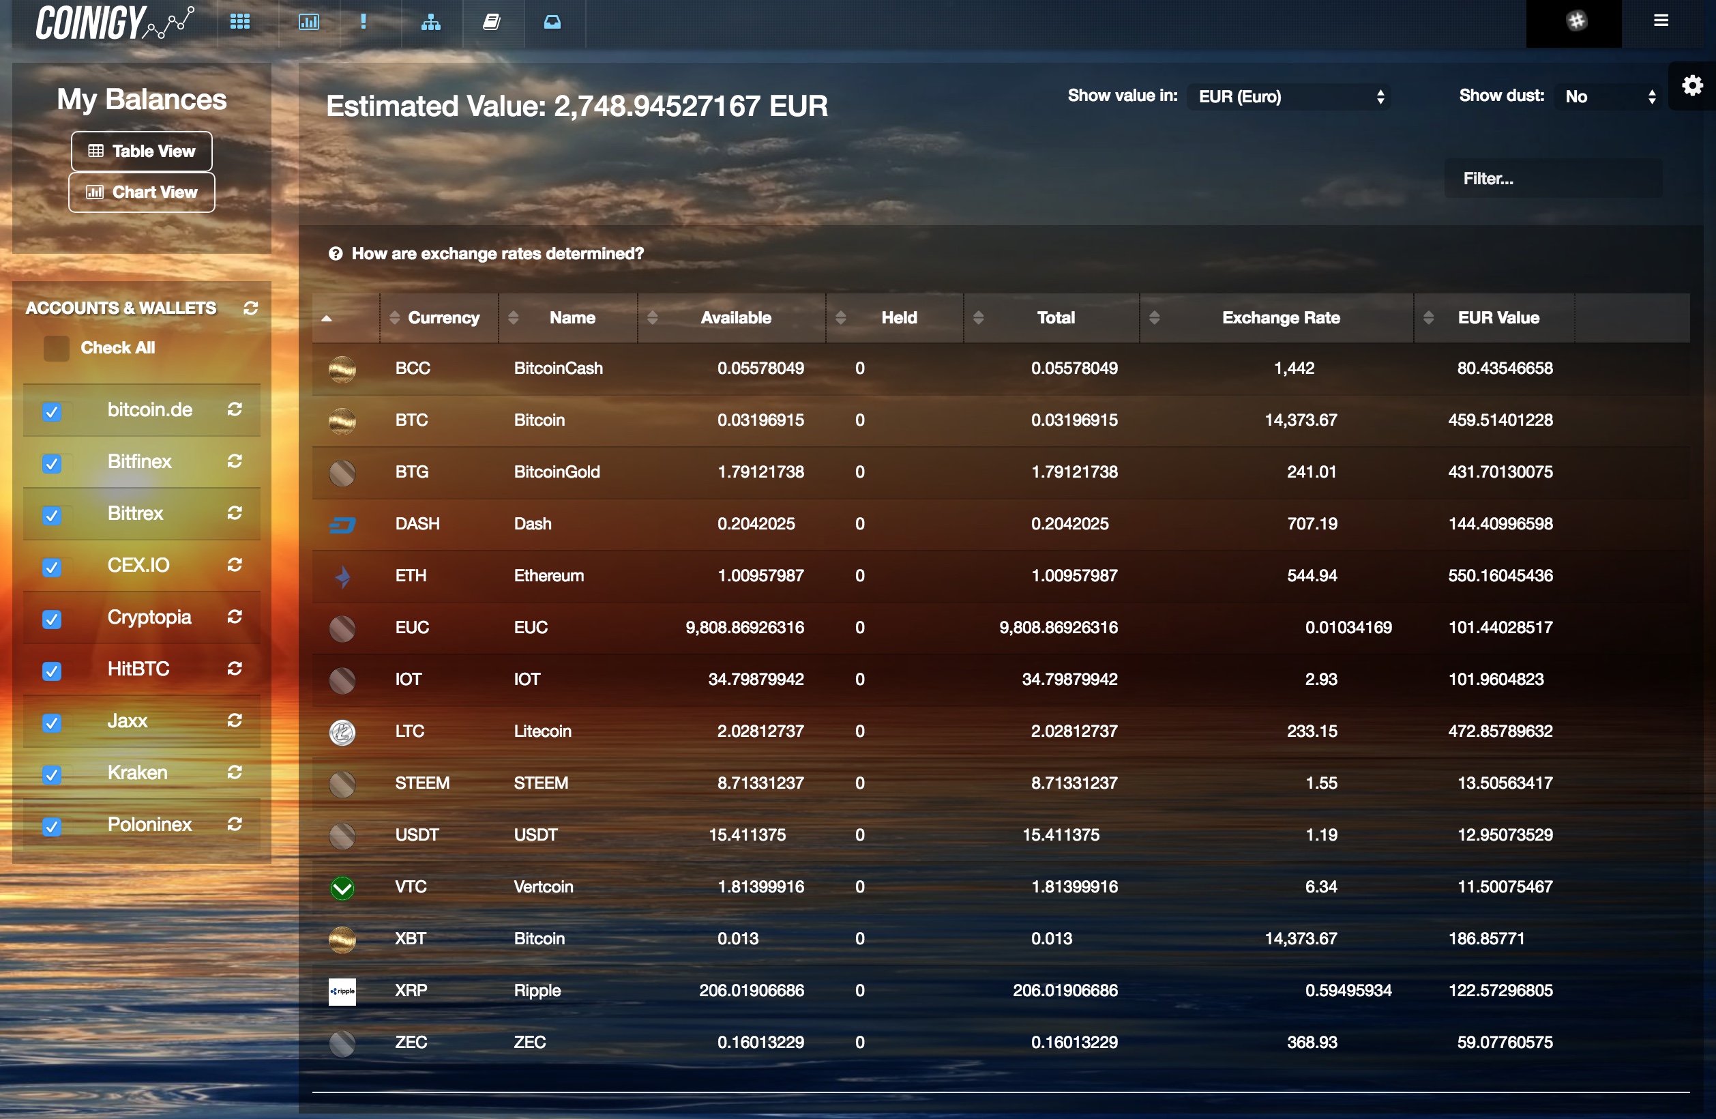Sort table by Held column
This screenshot has height=1119, width=1716.
[x=895, y=317]
